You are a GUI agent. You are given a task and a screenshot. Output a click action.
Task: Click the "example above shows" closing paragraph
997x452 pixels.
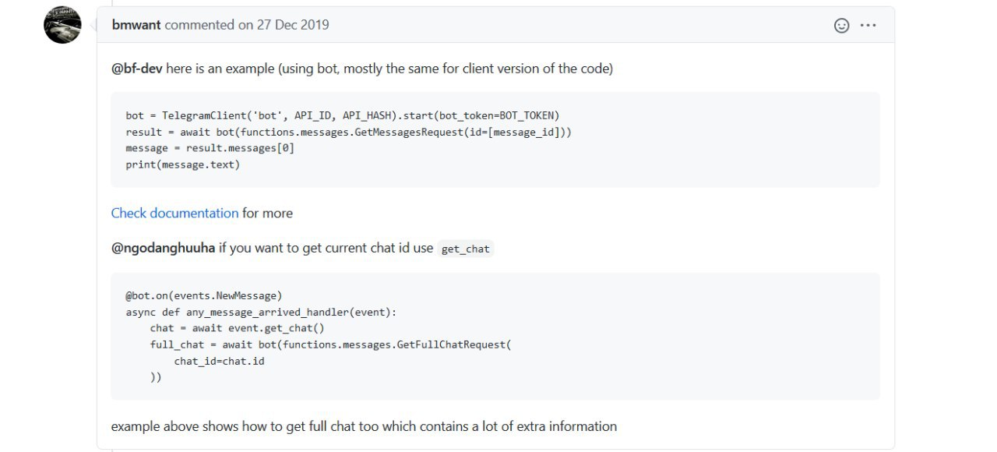(x=364, y=426)
